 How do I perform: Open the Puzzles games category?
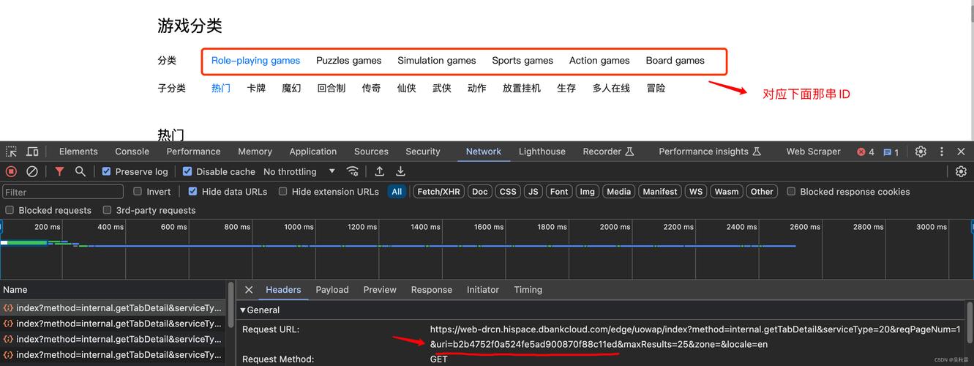(x=348, y=61)
